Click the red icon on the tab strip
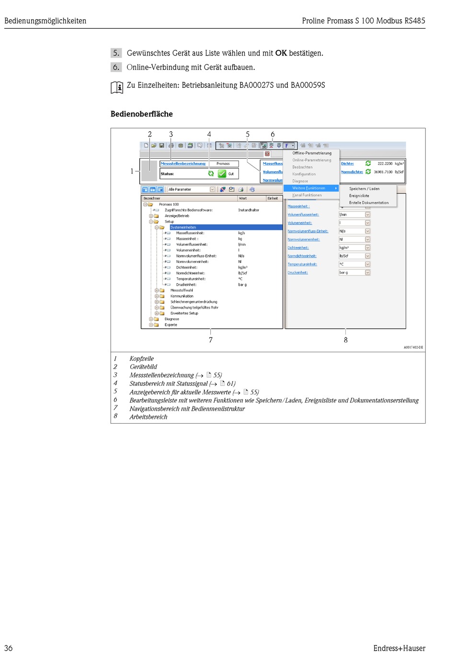 (x=267, y=154)
